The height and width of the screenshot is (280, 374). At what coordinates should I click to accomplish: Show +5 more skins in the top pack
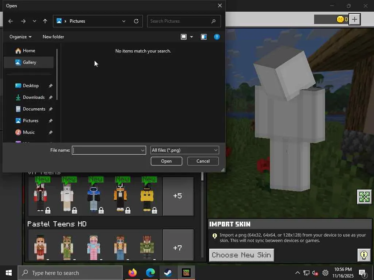[x=178, y=197]
